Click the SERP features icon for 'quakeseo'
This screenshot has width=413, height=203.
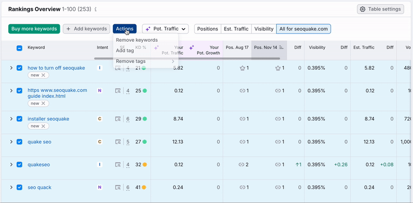(x=118, y=164)
